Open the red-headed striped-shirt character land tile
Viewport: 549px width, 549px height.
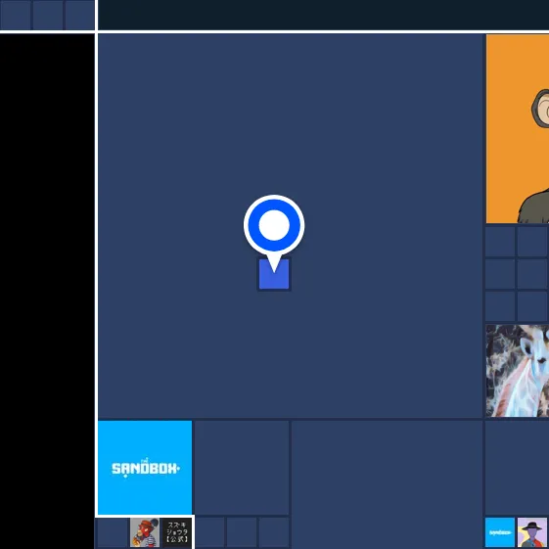click(145, 532)
